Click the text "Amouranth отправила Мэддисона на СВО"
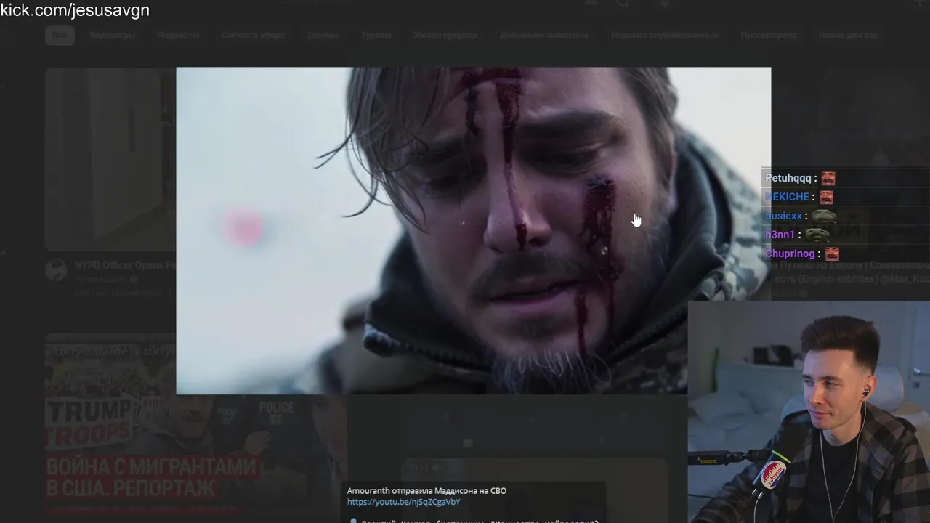 click(x=426, y=491)
